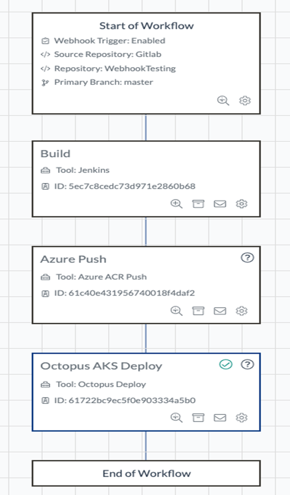This screenshot has height=495, width=290.
Task: Open the Start of Workflow settings gear
Action: (x=245, y=101)
